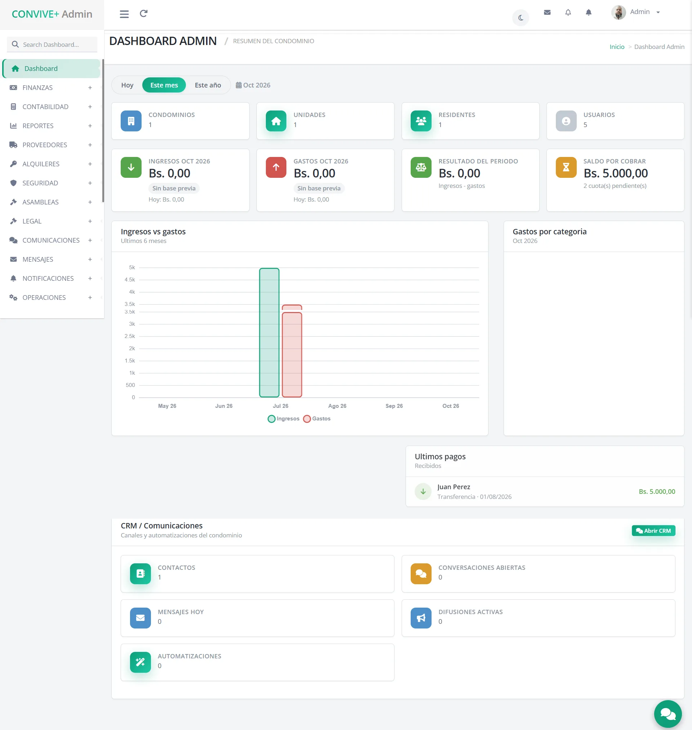692x730 pixels.
Task: Click the Inicio breadcrumb link
Action: (617, 47)
